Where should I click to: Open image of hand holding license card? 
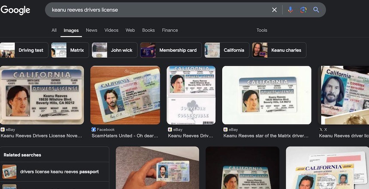(157, 168)
